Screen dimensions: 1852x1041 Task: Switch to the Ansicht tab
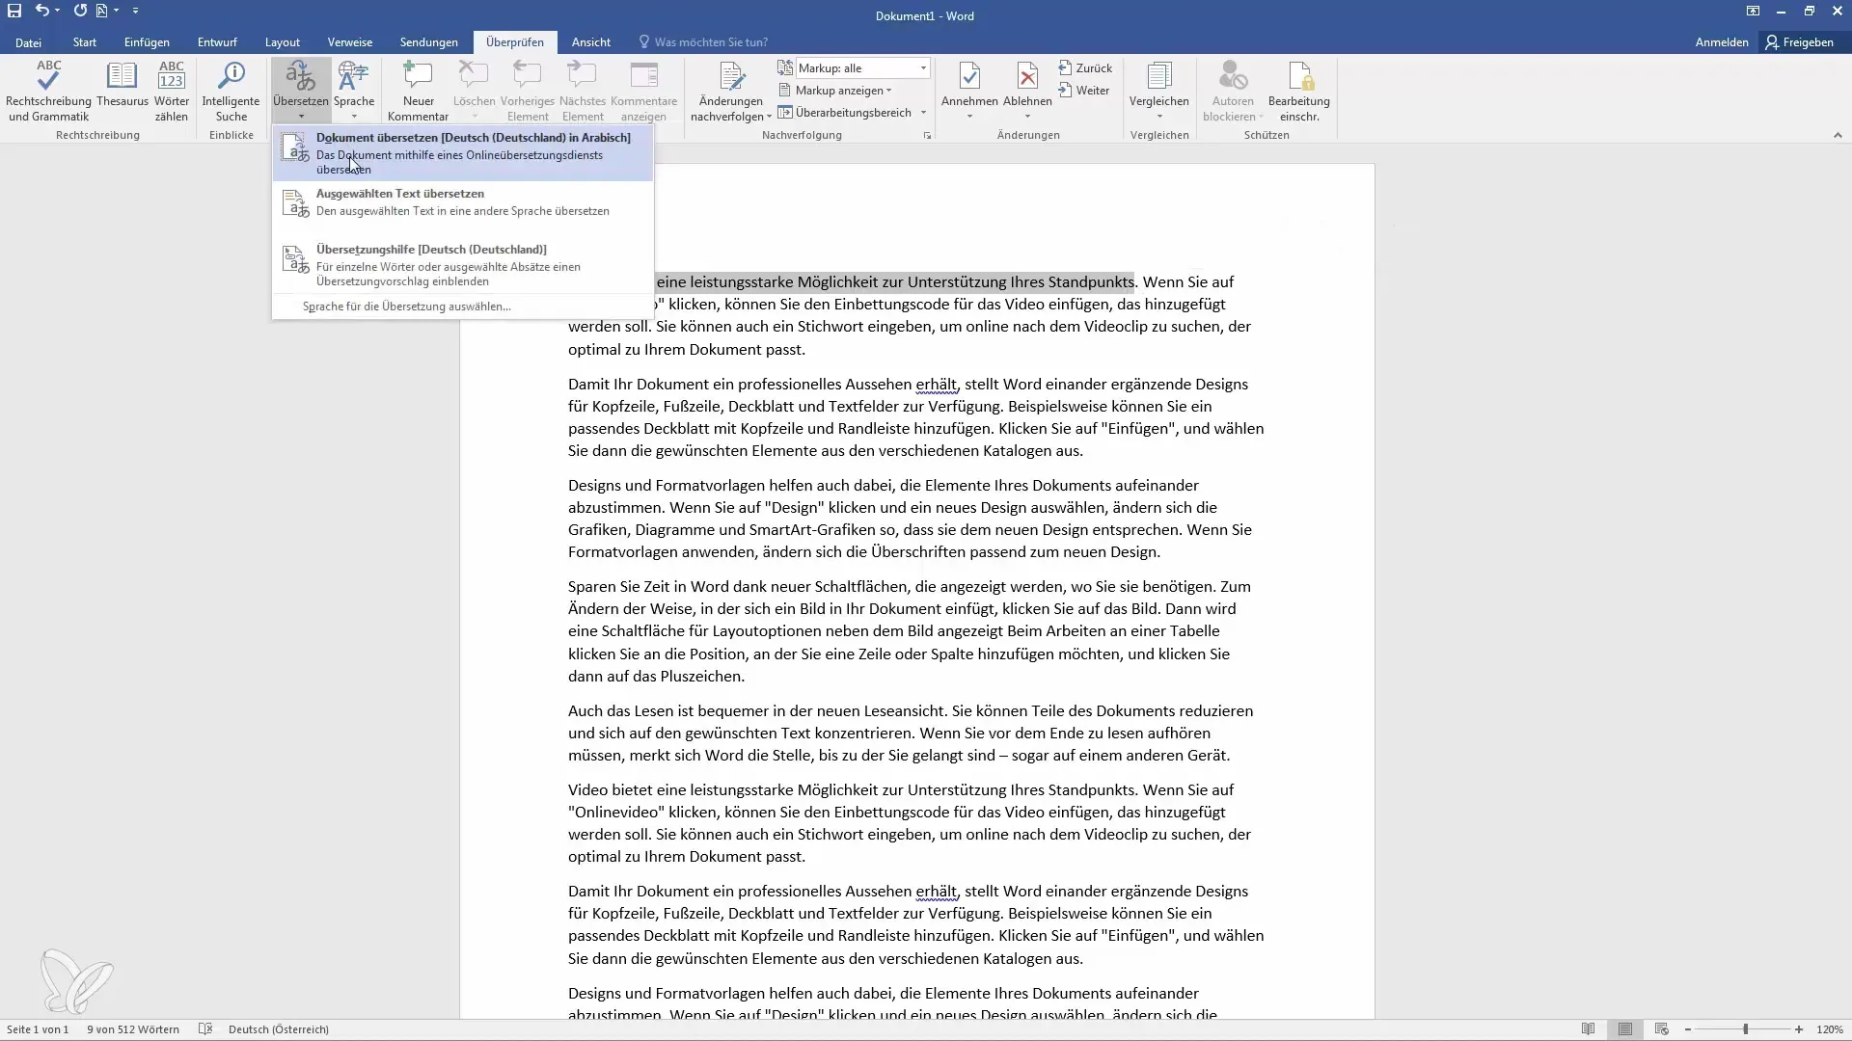point(591,42)
